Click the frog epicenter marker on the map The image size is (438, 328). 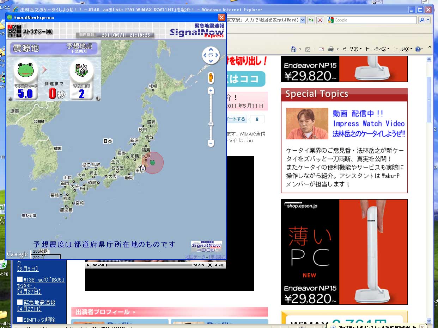pyautogui.click(x=152, y=162)
